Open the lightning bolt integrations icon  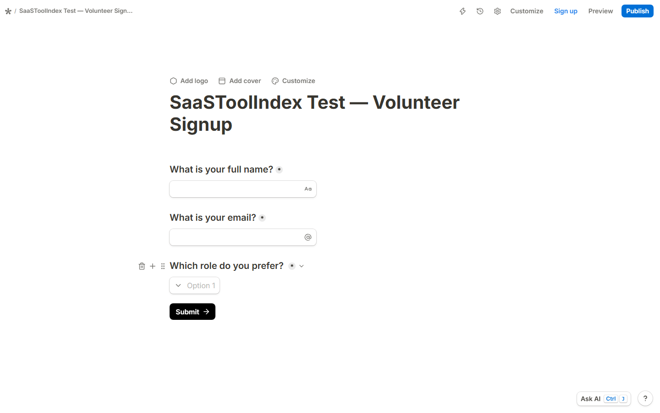pos(462,11)
